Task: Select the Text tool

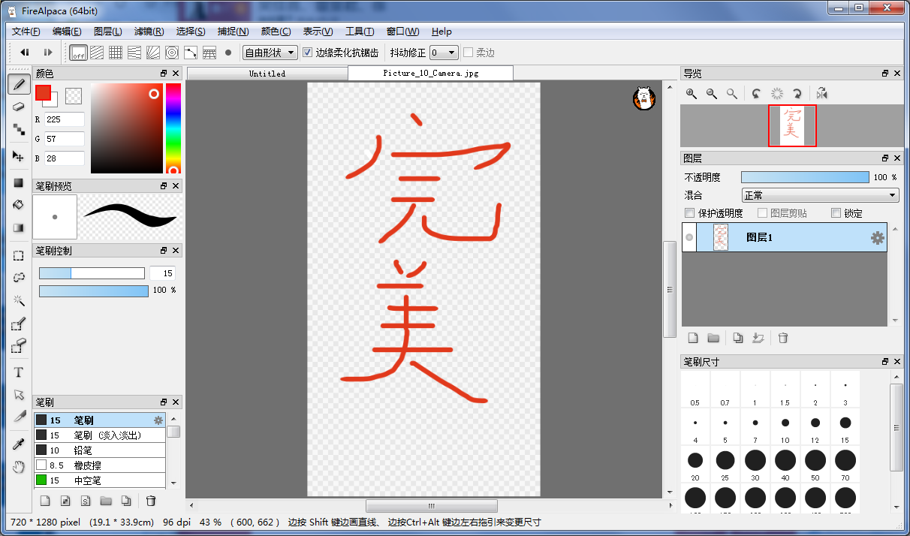Action: pos(19,372)
